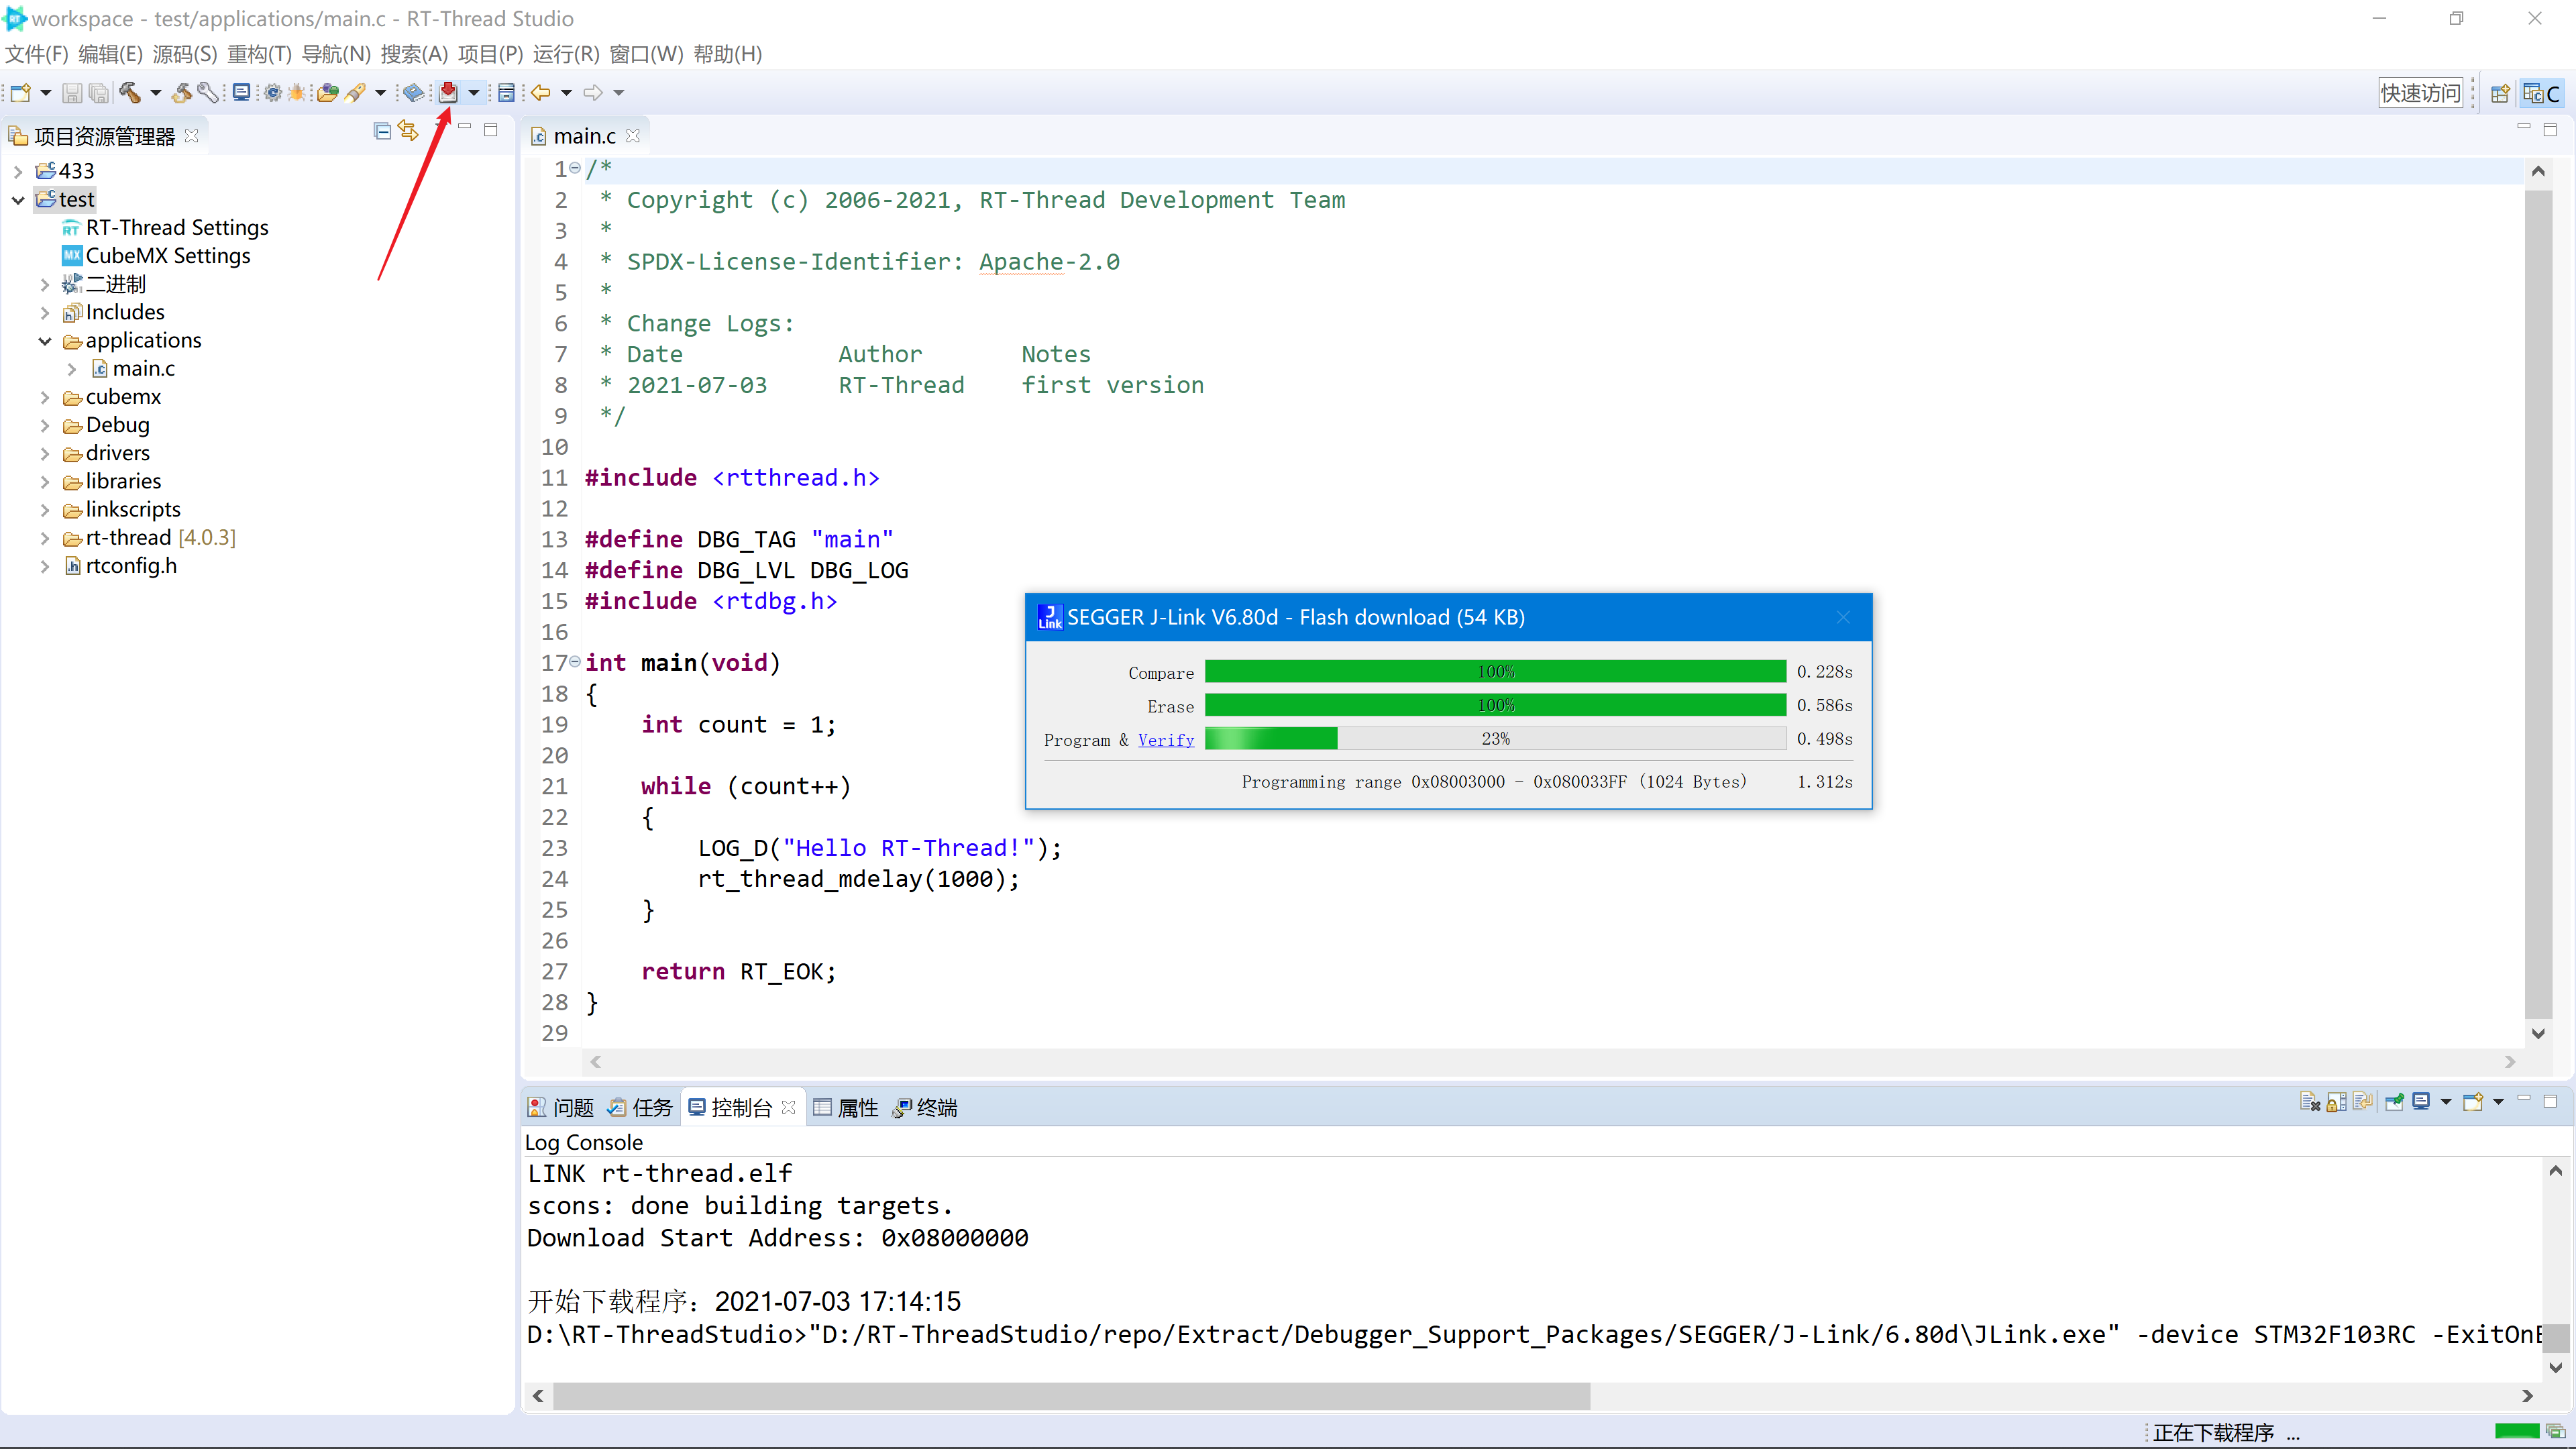Viewport: 2576px width, 1449px height.
Task: Click the Save file icon
Action: point(72,93)
